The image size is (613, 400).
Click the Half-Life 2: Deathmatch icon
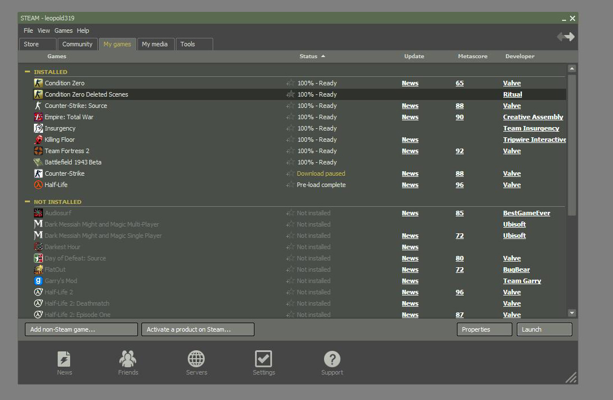[x=38, y=304]
